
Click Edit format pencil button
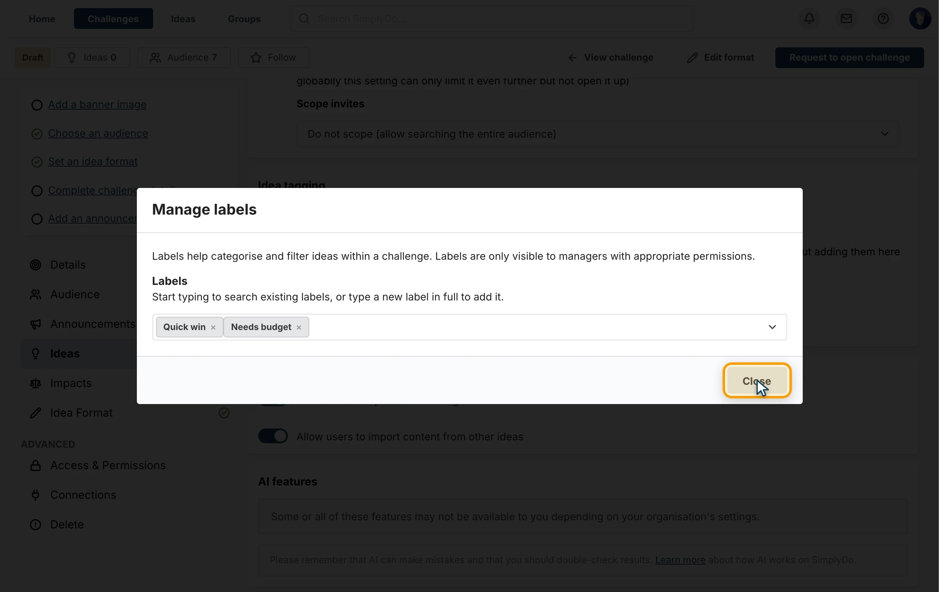(x=721, y=58)
